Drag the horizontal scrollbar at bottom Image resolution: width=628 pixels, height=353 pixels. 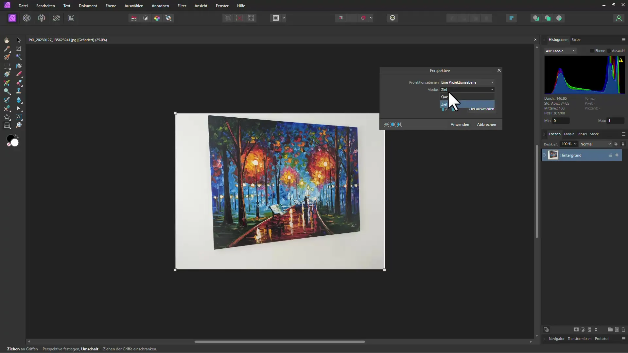(281, 341)
